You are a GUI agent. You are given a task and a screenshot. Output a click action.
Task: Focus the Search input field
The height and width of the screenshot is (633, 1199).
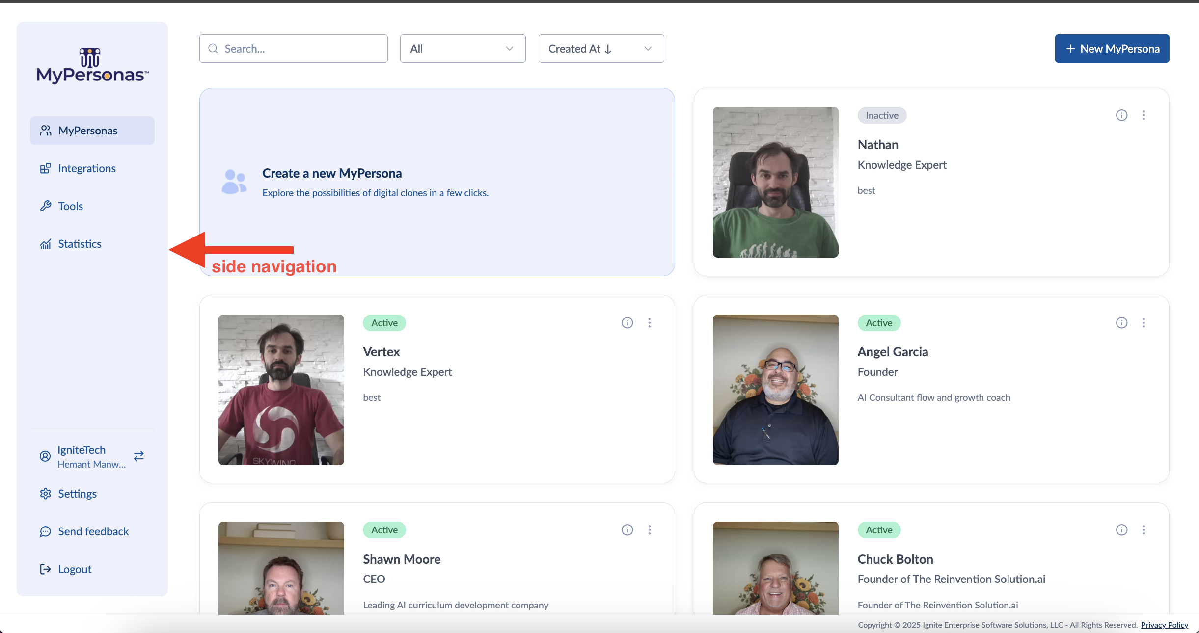click(x=294, y=49)
